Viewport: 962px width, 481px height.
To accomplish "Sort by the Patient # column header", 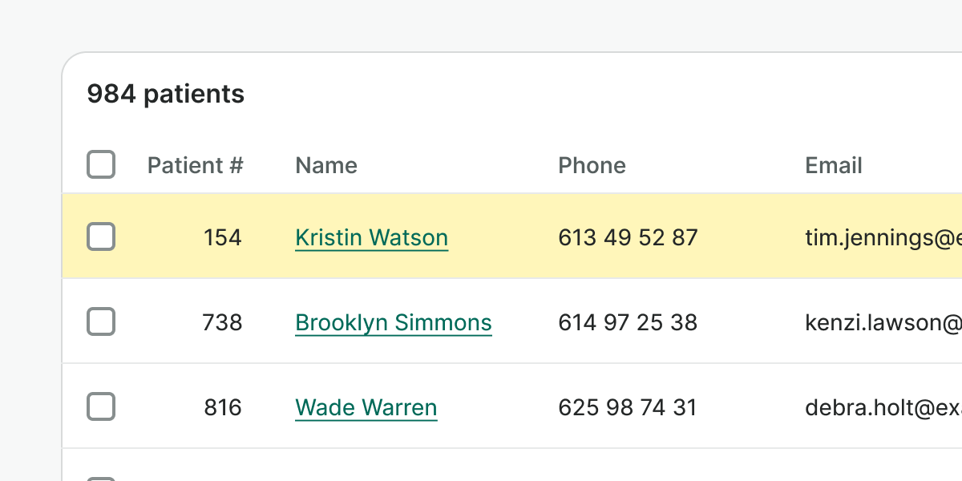I will 195,165.
